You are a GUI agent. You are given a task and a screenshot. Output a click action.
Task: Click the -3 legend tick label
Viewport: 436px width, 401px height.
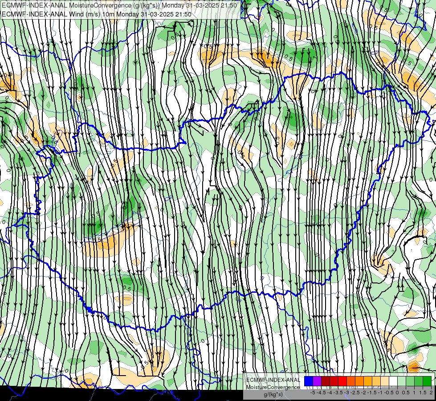point(347,393)
